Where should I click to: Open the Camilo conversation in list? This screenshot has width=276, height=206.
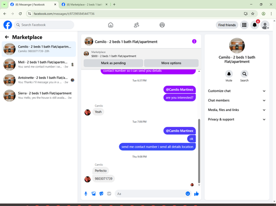click(x=39, y=49)
